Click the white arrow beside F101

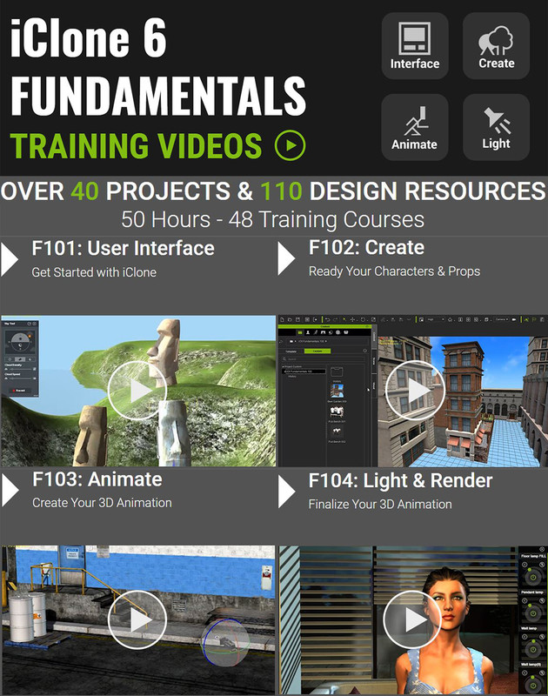click(x=10, y=259)
